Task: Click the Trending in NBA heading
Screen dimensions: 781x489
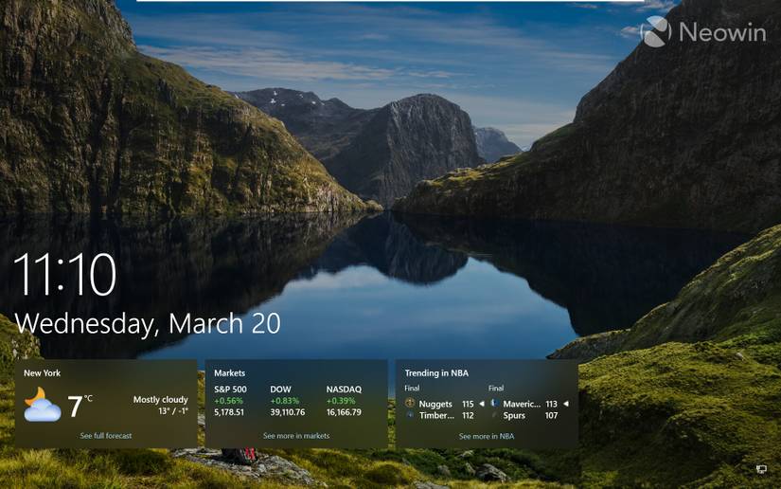Action: (x=436, y=372)
